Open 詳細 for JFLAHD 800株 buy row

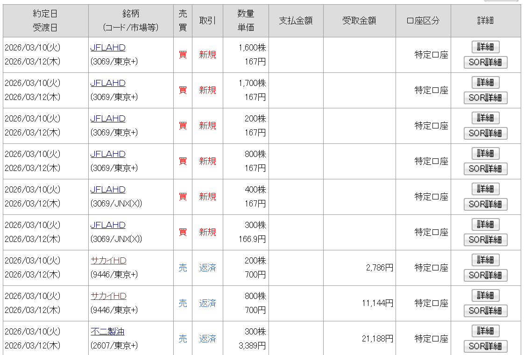[x=485, y=154]
